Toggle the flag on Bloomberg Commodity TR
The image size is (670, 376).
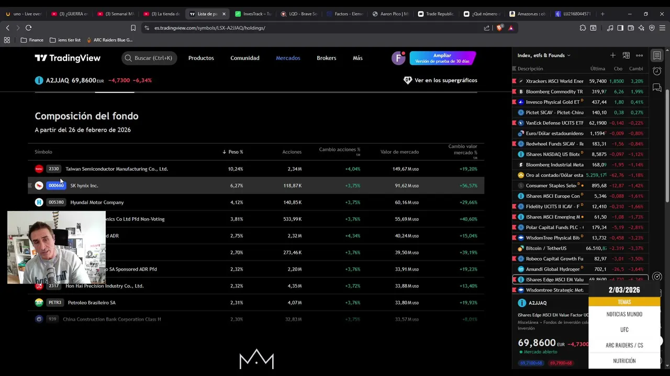pyautogui.click(x=514, y=92)
